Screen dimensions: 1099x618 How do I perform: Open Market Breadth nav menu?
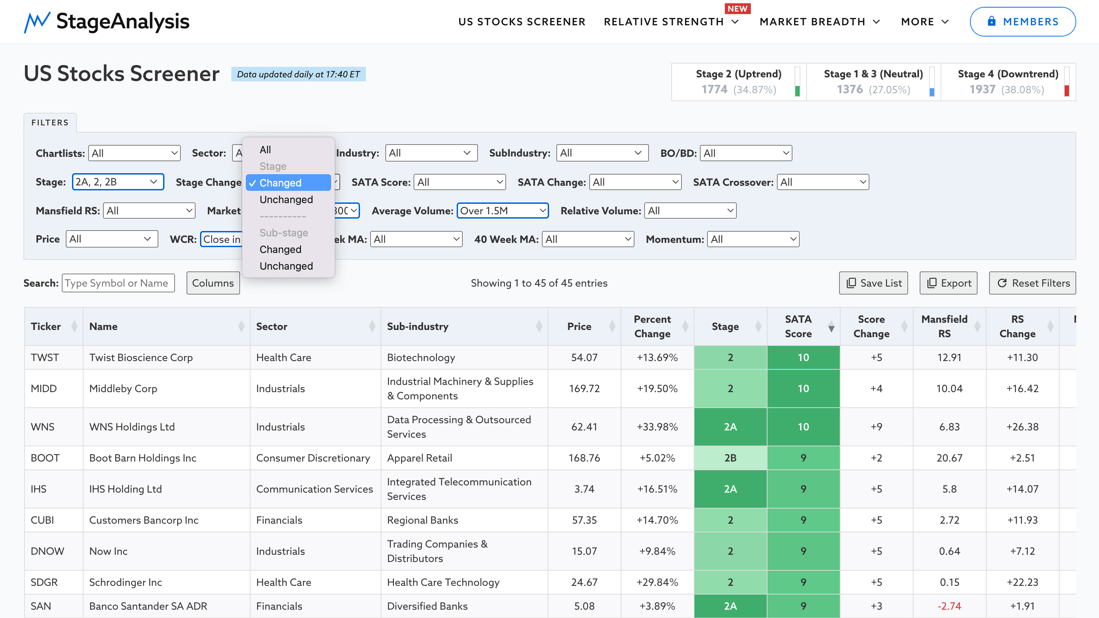(x=820, y=22)
